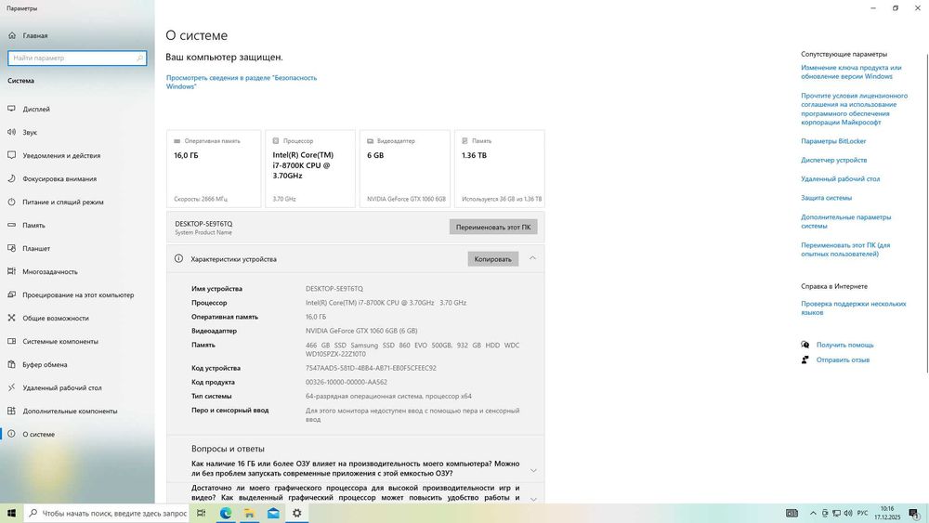Click the info icon beside Характеристики устройства
929x523 pixels.
(x=178, y=259)
